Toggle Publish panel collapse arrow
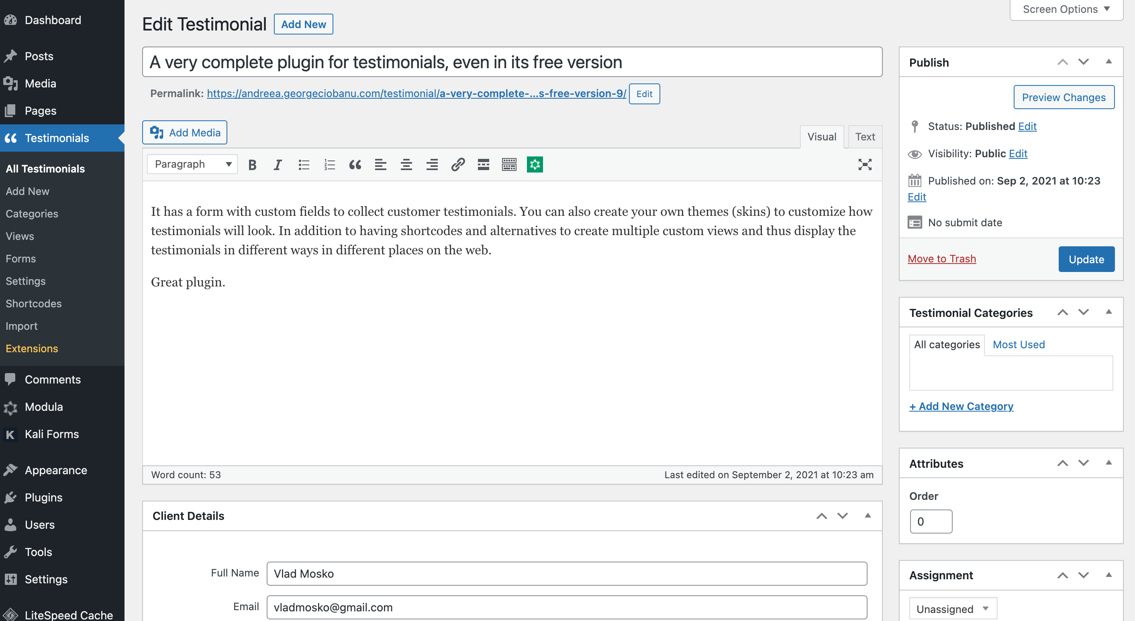The image size is (1135, 621). (1106, 61)
